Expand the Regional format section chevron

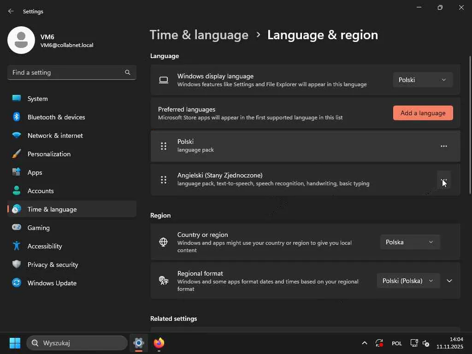point(449,281)
